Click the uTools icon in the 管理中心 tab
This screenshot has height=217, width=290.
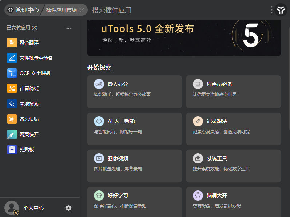(x=11, y=10)
